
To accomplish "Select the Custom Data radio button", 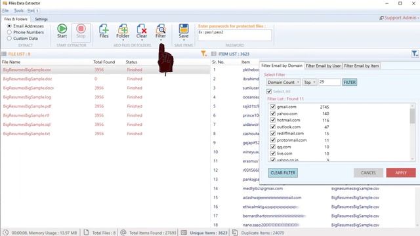I will point(9,38).
